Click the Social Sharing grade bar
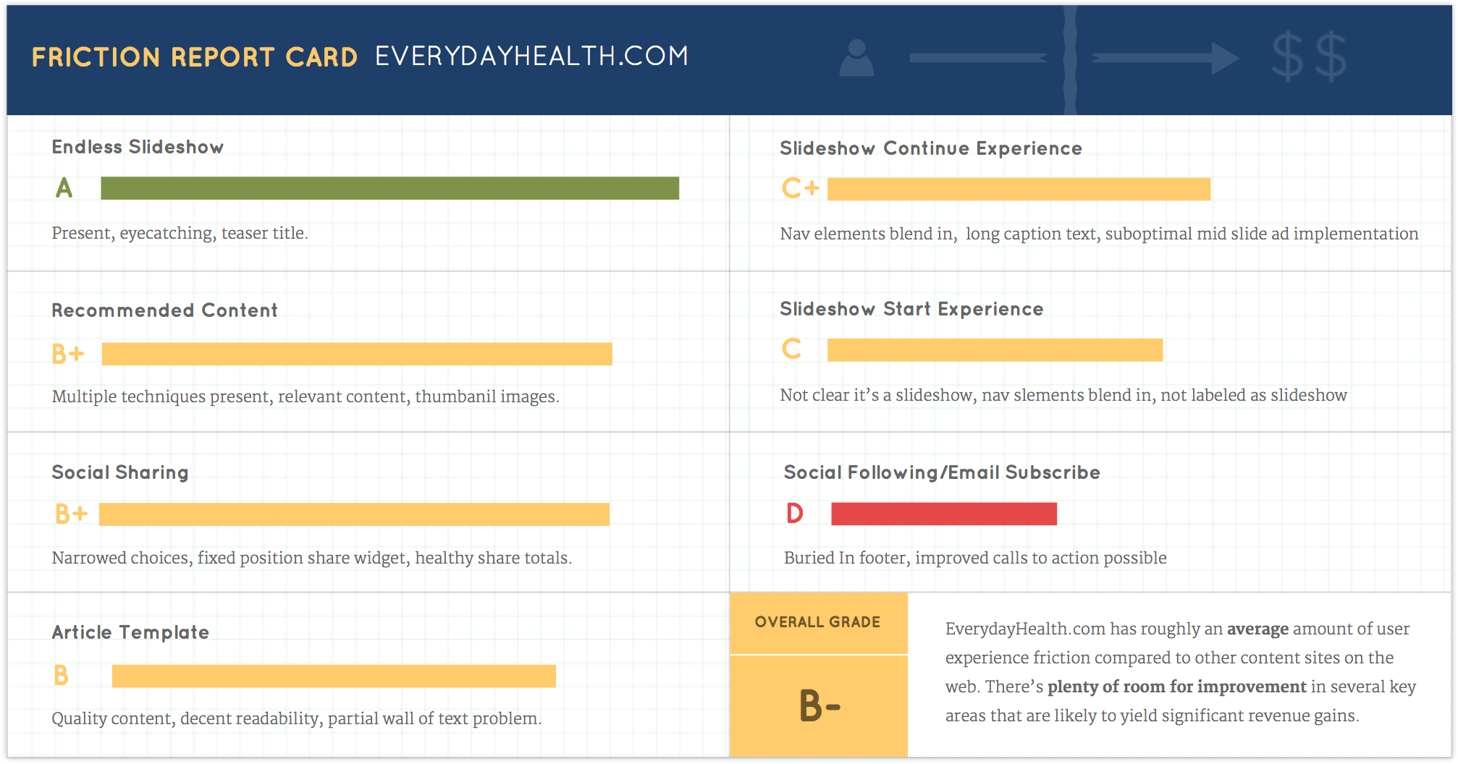The width and height of the screenshot is (1458, 764). coord(354,514)
